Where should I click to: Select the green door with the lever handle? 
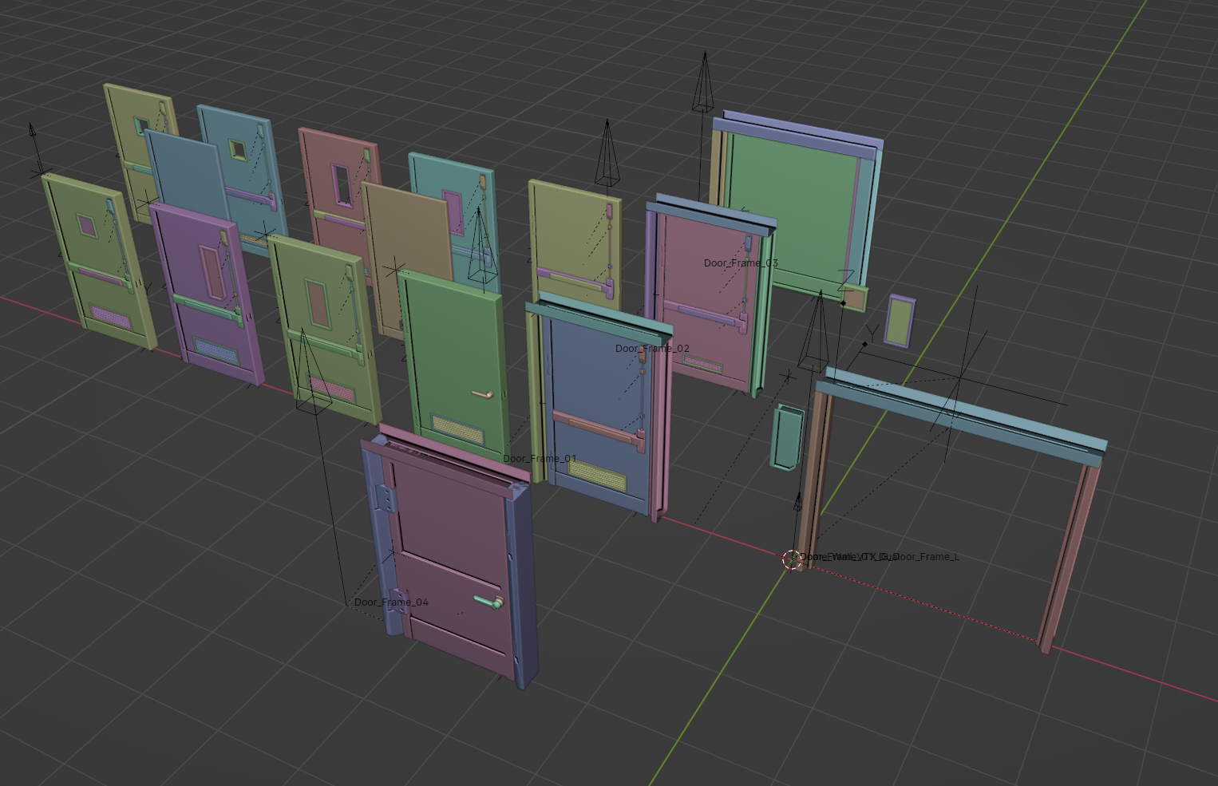click(x=451, y=351)
